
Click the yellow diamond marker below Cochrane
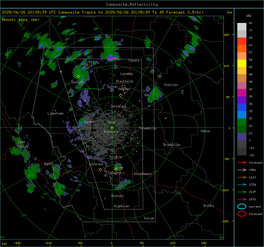click(100, 169)
